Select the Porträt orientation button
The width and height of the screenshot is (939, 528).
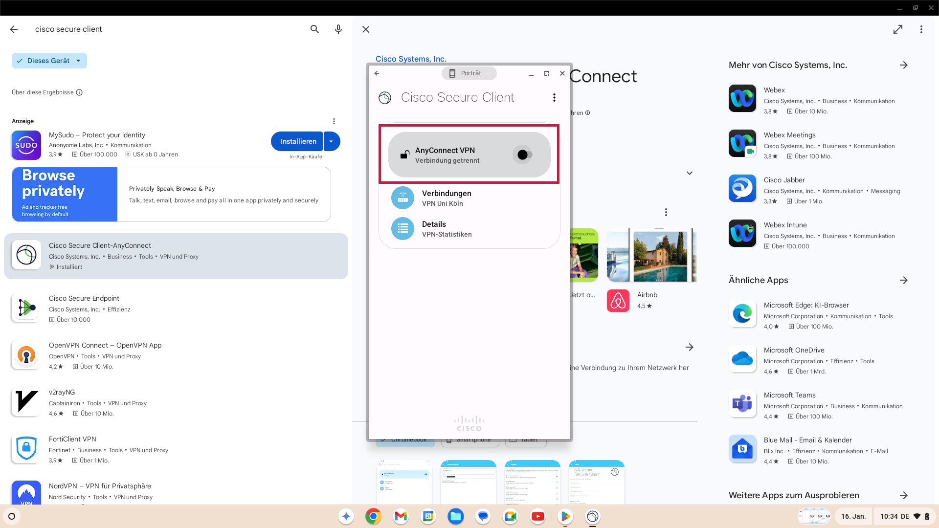coord(469,73)
